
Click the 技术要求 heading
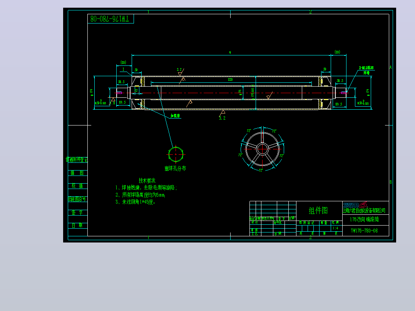(147, 181)
